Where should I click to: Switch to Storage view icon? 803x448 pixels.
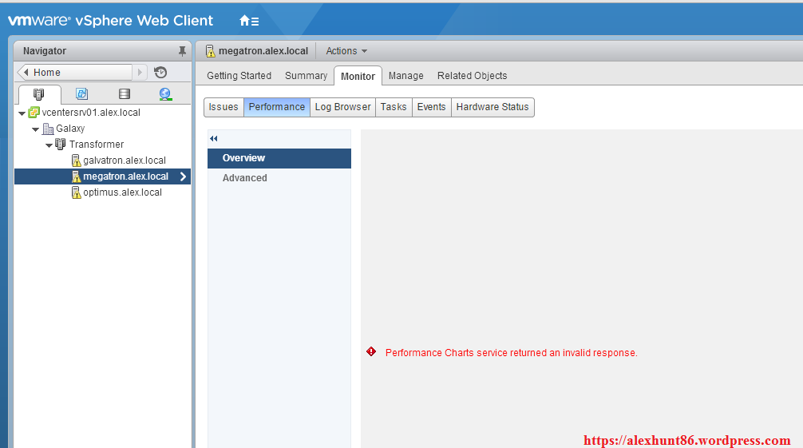point(124,94)
